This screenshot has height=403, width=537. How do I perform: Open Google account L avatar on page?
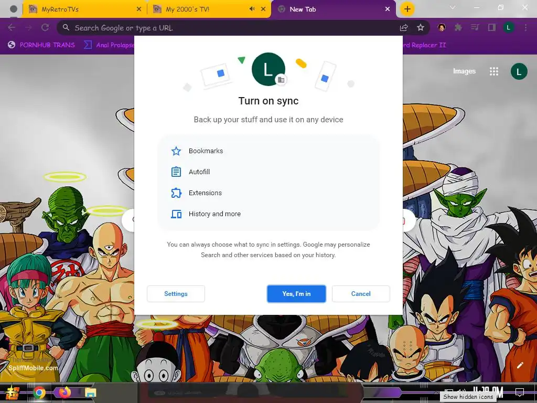519,71
